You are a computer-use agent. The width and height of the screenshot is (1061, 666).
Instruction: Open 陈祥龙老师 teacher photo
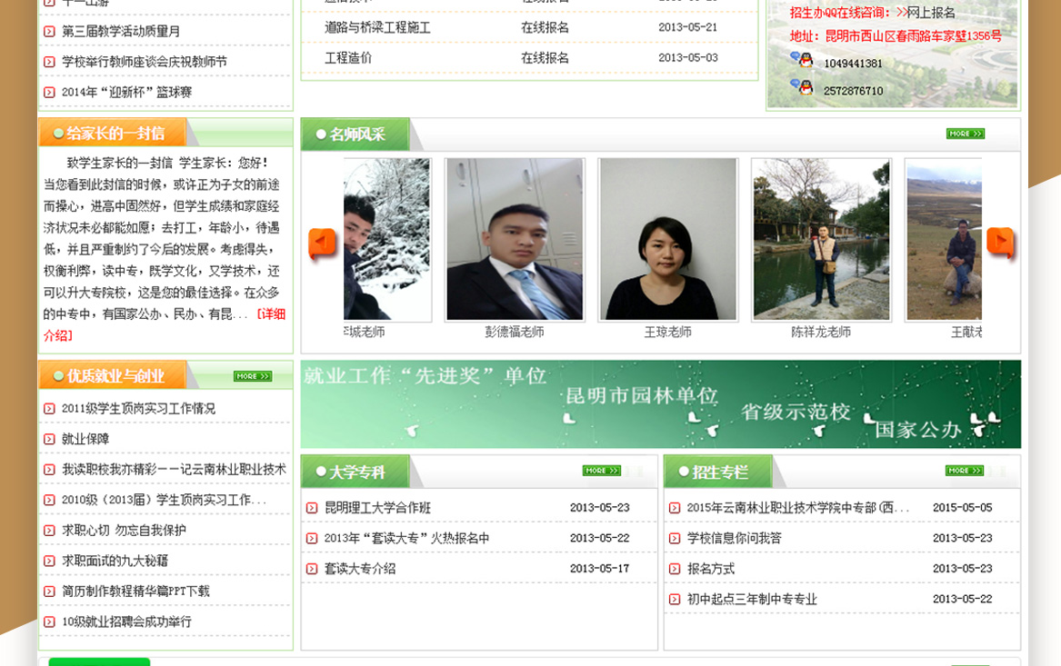click(x=821, y=240)
